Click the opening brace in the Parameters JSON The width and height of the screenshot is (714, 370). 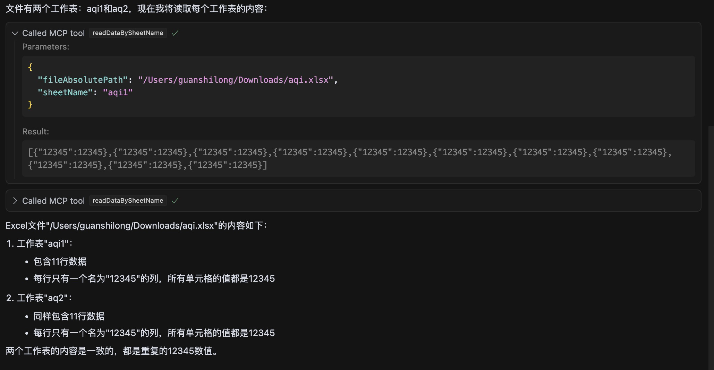(x=31, y=67)
